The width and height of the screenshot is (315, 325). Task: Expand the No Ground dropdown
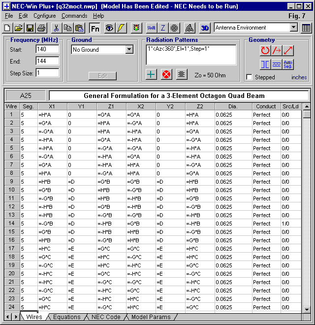tap(129, 50)
